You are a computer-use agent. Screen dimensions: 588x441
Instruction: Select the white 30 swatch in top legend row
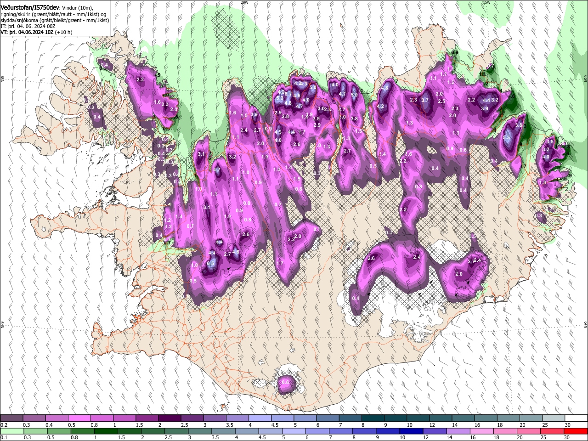pos(576,418)
